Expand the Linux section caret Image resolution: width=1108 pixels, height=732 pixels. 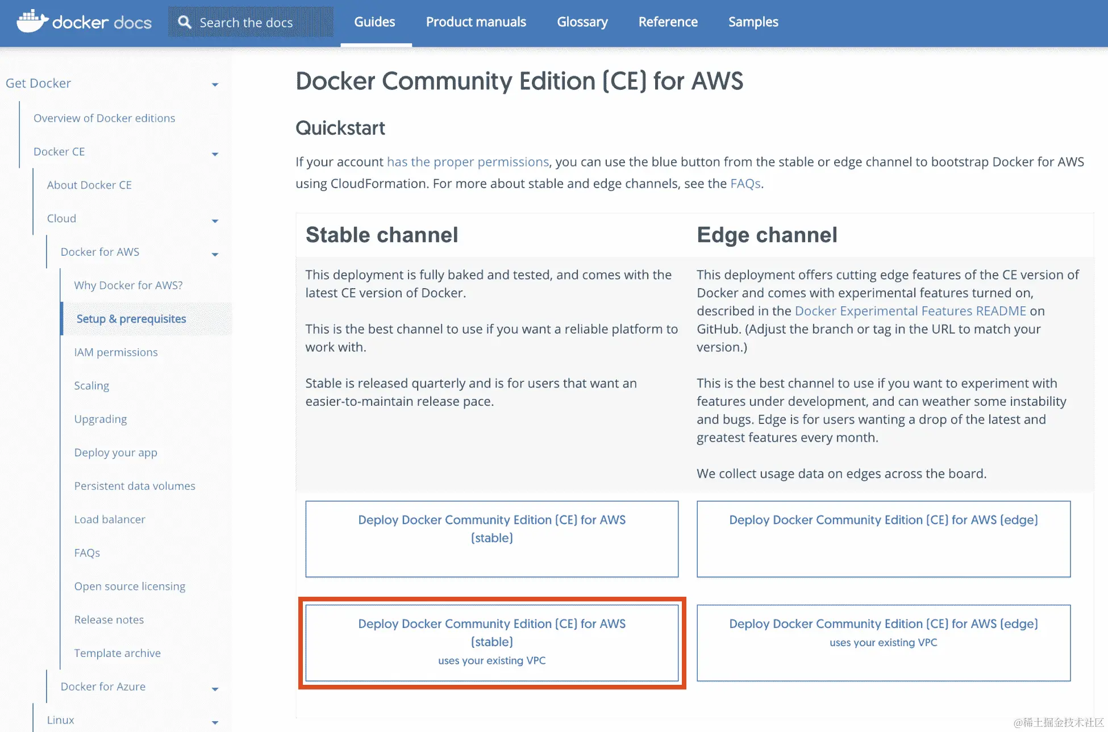point(215,722)
